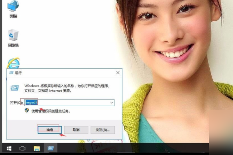
Task: Close the Run dialog
Action: click(118, 72)
